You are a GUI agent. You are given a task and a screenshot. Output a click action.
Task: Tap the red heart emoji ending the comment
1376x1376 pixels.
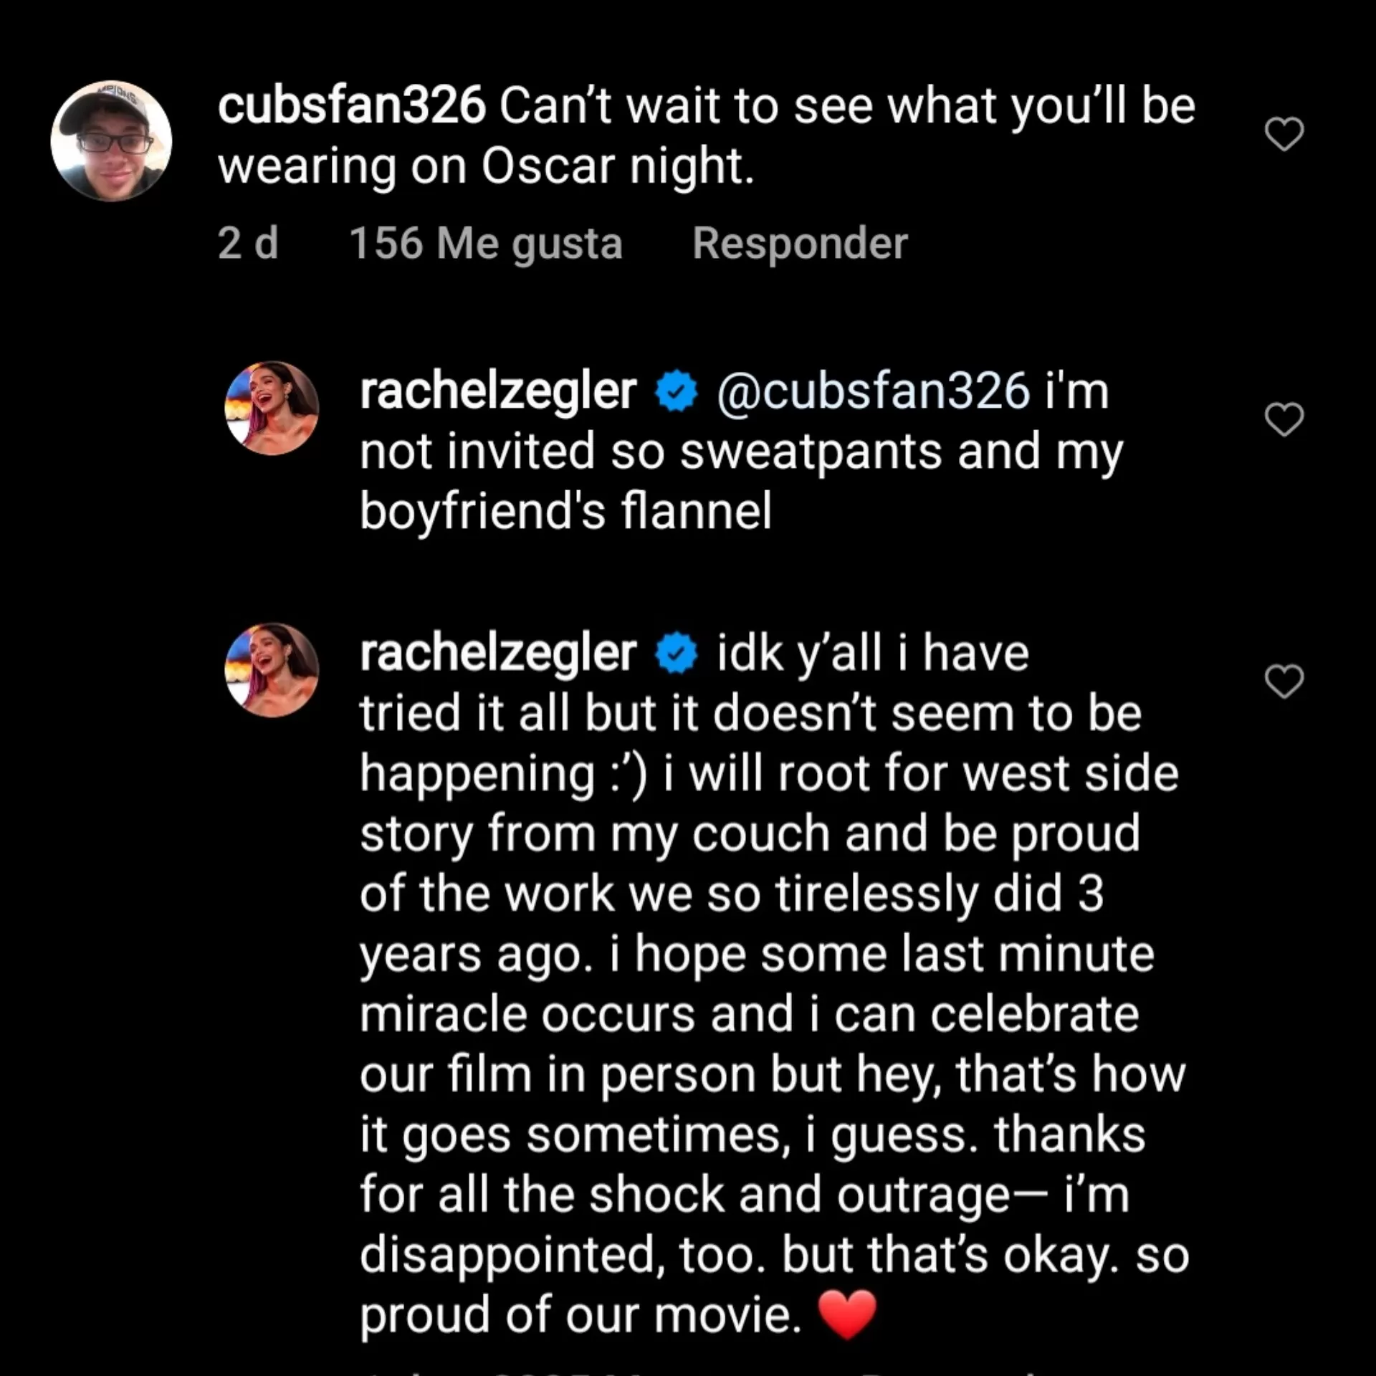click(847, 1314)
